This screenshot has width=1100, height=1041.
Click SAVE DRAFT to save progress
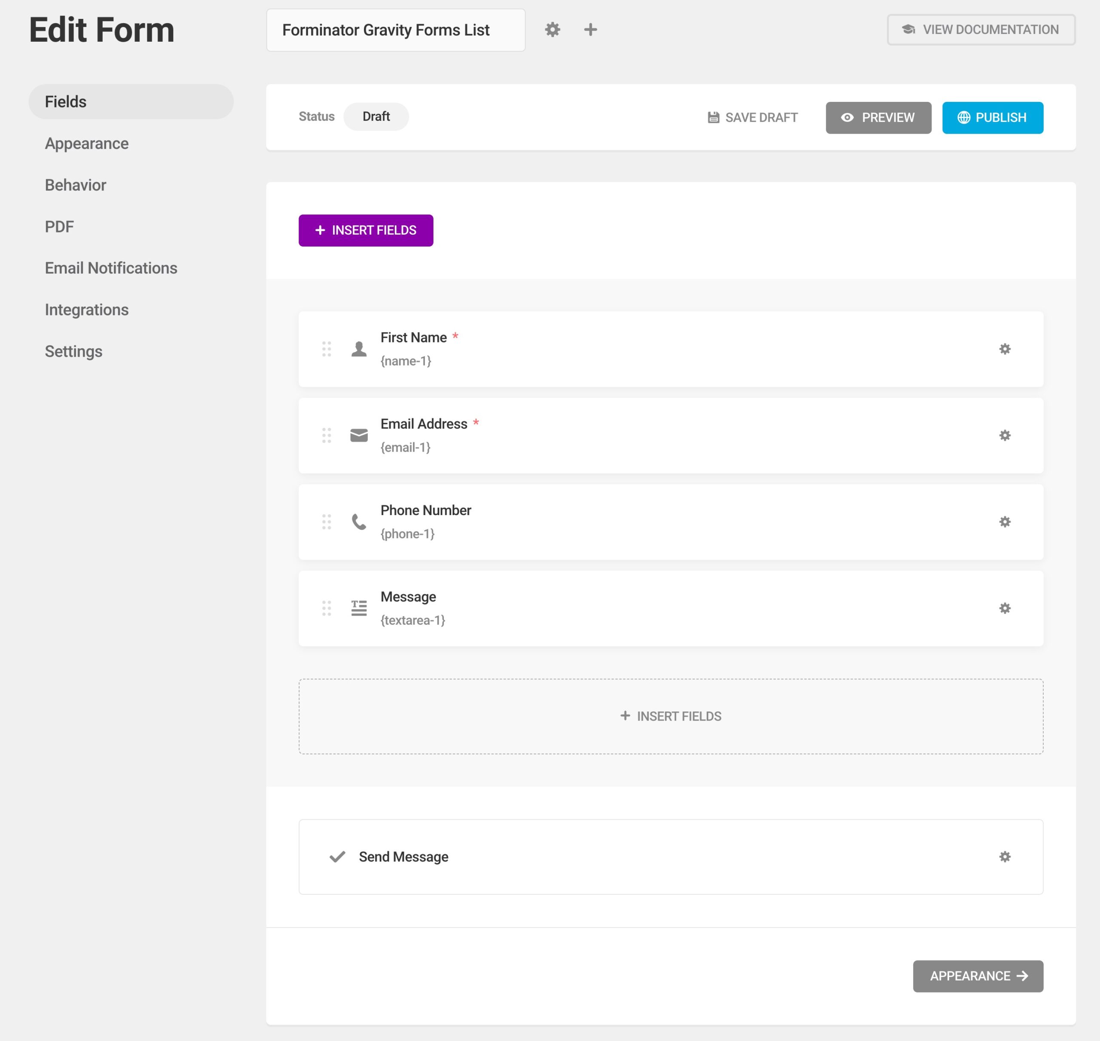(754, 117)
